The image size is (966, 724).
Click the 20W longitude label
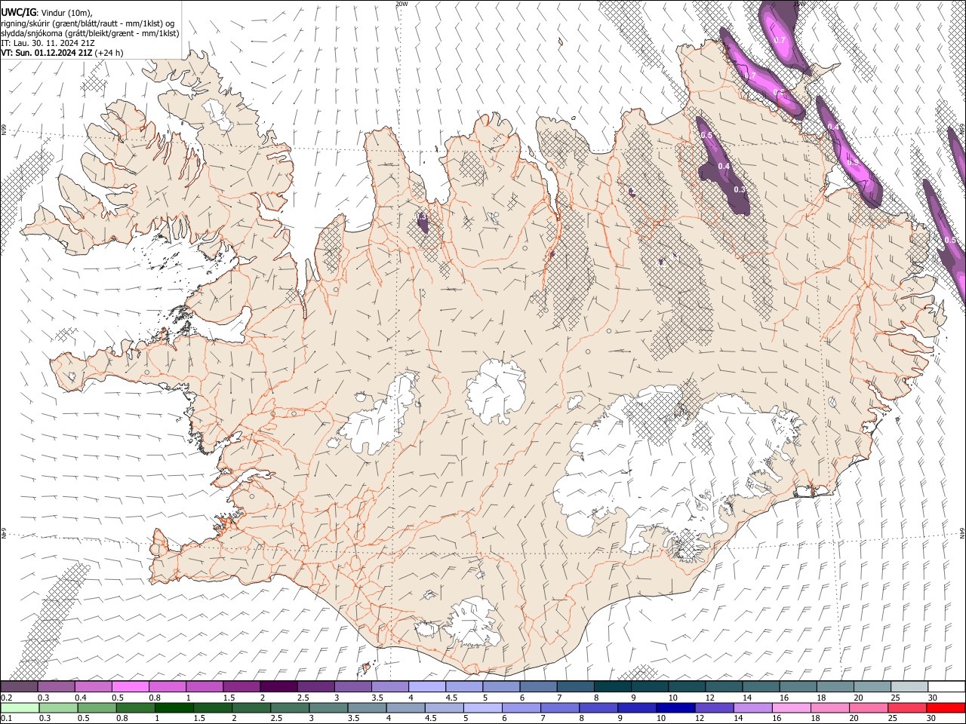(x=401, y=4)
